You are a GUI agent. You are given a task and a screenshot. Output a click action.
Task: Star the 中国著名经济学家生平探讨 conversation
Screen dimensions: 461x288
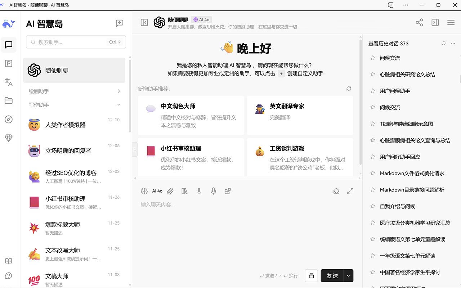(373, 272)
